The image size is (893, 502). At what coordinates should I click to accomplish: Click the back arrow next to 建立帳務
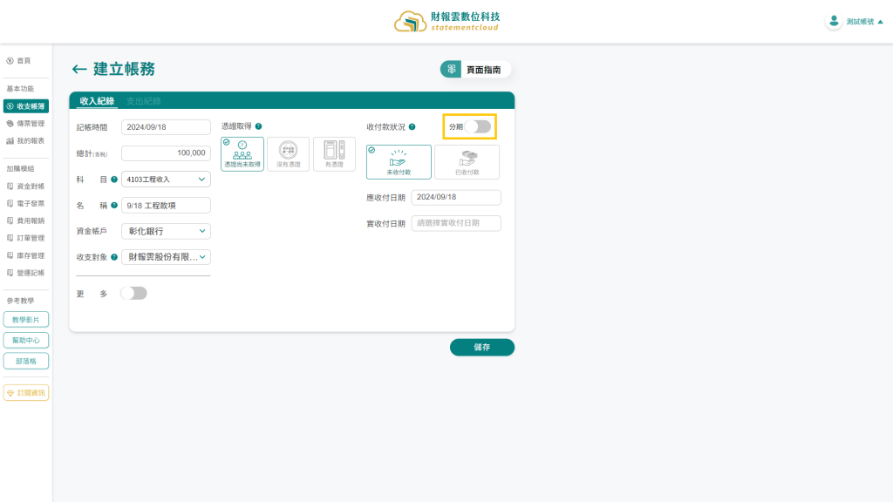[79, 70]
